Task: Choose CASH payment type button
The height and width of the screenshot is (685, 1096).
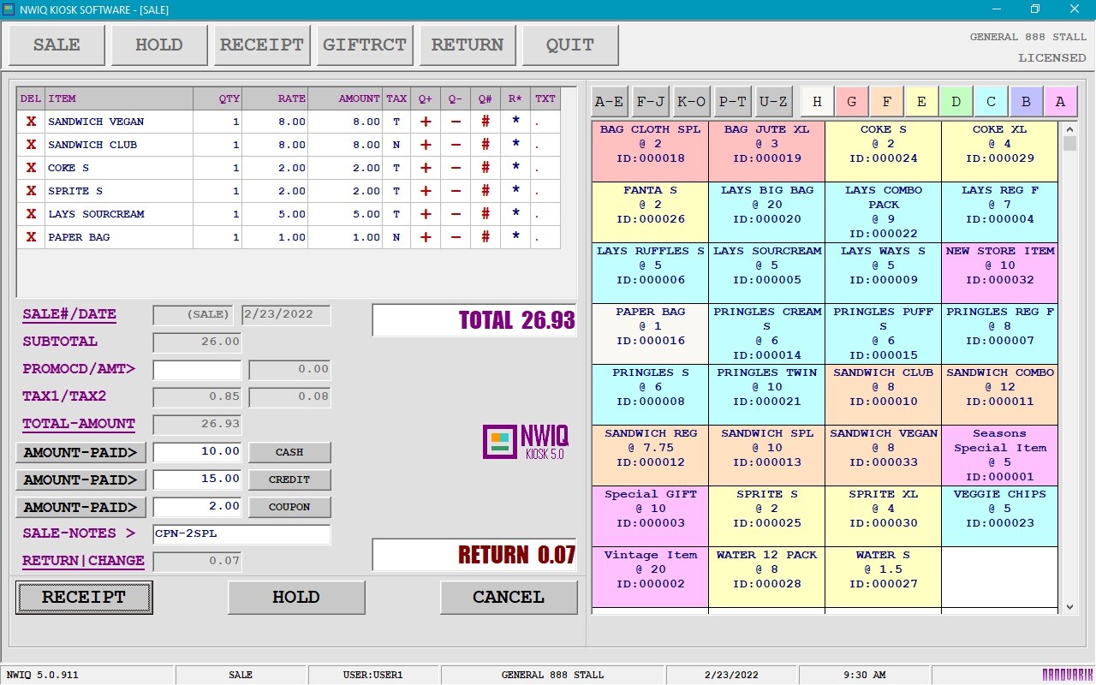Action: pos(289,452)
